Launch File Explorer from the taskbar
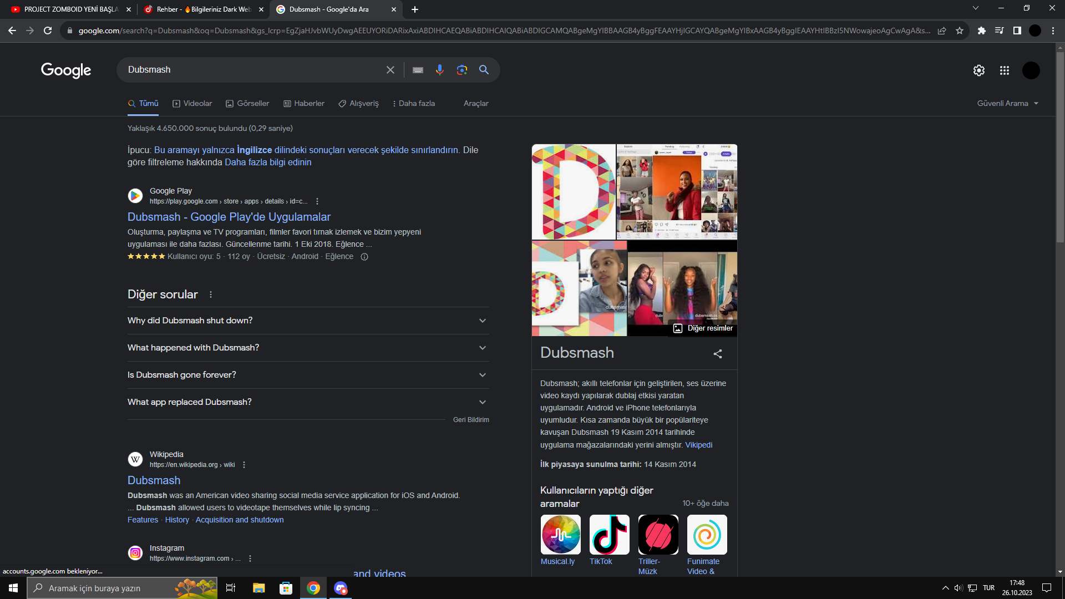The height and width of the screenshot is (599, 1065). pos(258,588)
